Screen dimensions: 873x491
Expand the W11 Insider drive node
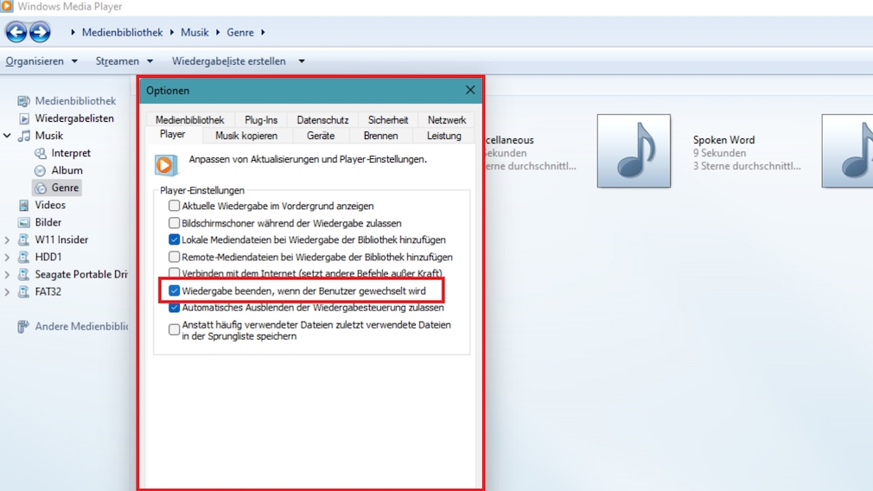7,239
